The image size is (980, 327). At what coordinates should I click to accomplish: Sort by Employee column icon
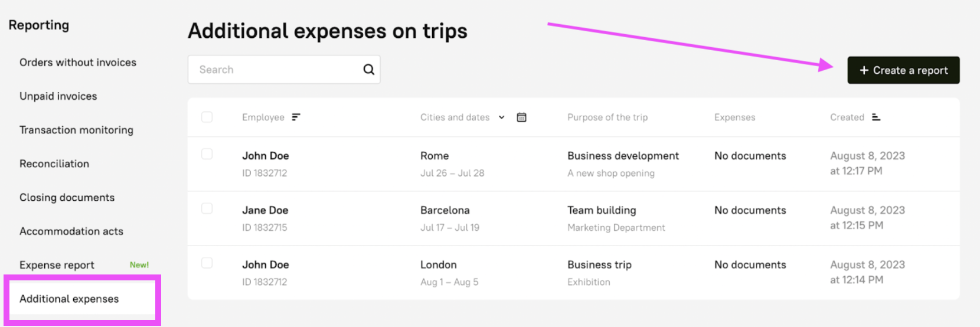coord(296,117)
